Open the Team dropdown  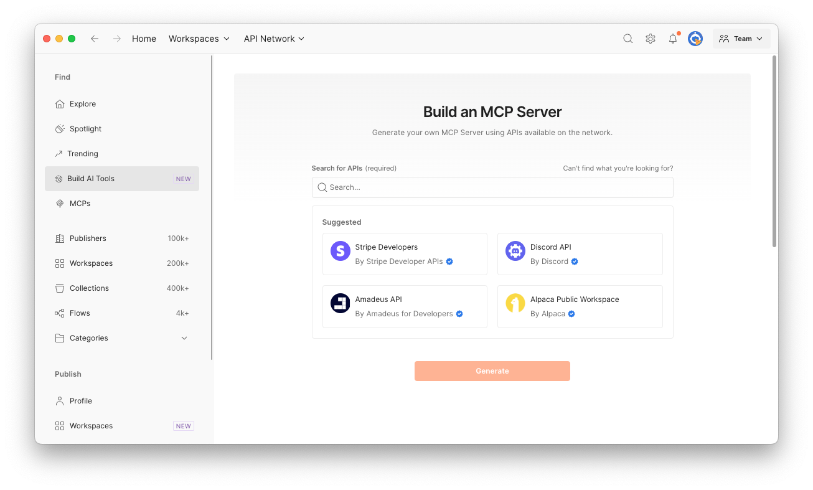pos(741,39)
